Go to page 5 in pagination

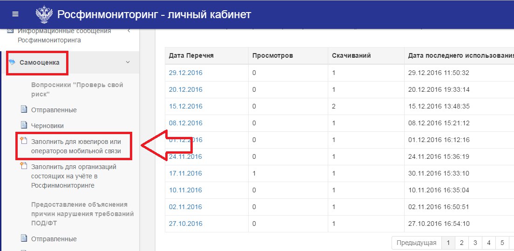tap(502, 243)
